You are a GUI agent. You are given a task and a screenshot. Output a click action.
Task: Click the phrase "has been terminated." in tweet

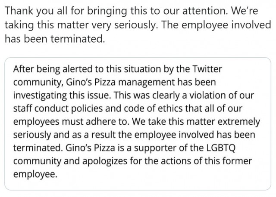point(55,39)
